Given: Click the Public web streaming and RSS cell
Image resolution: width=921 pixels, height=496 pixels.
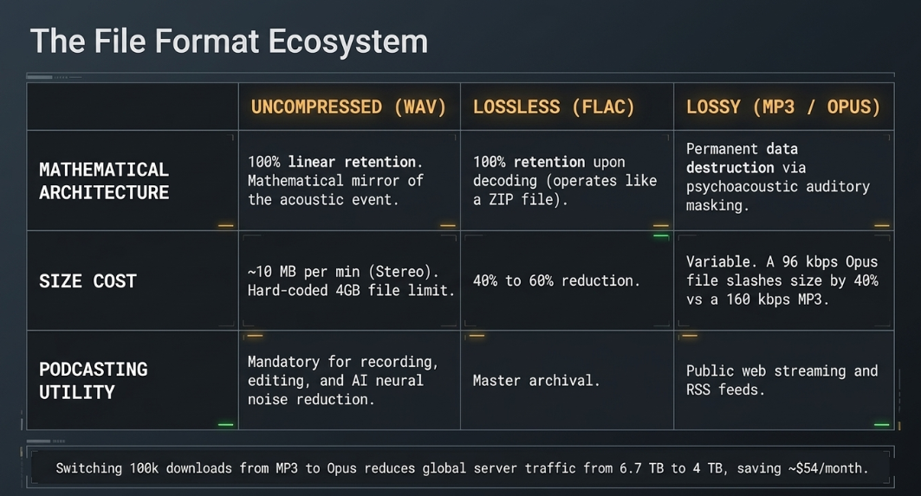Looking at the screenshot, I should pyautogui.click(x=782, y=380).
